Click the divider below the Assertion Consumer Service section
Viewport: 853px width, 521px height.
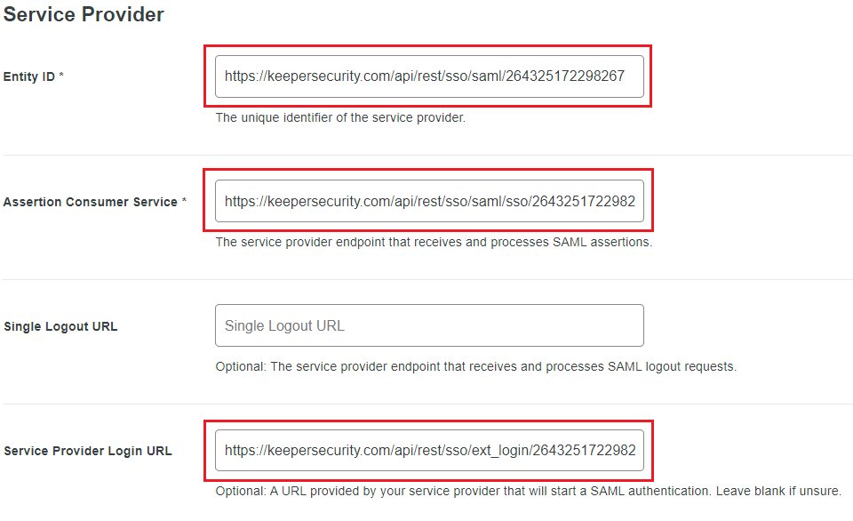426,280
